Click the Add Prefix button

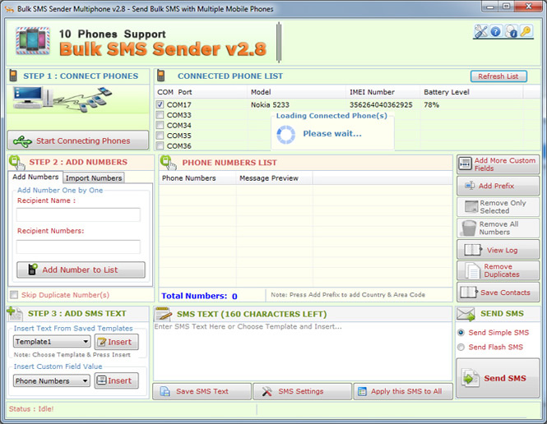click(x=498, y=186)
